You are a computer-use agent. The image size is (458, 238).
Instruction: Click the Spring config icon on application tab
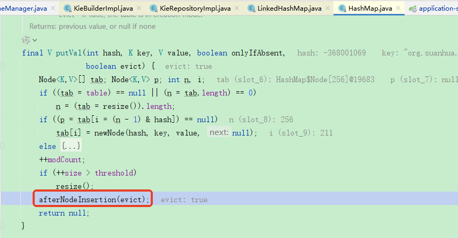click(x=413, y=9)
